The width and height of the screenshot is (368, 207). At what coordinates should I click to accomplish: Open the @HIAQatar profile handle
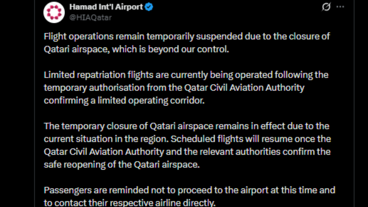[91, 18]
